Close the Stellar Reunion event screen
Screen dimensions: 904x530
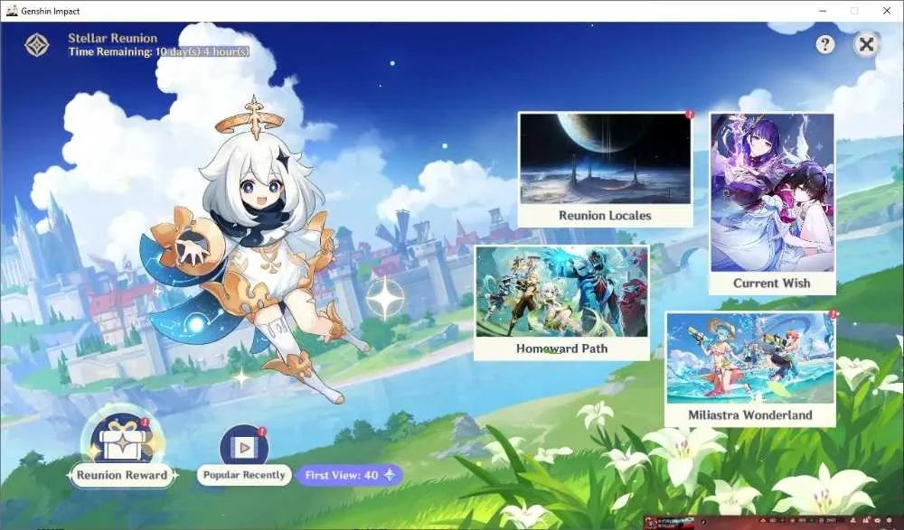tap(866, 44)
